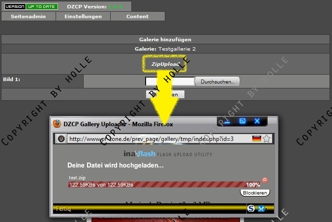
Task: Bookmark page with the star icon
Action: tap(267, 139)
